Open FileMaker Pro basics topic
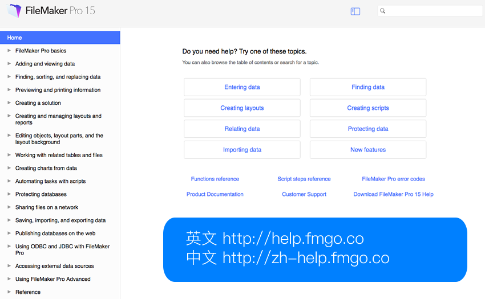The height and width of the screenshot is (299, 485). tap(41, 51)
